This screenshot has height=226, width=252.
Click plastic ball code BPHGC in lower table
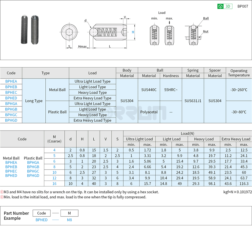coord(33,171)
